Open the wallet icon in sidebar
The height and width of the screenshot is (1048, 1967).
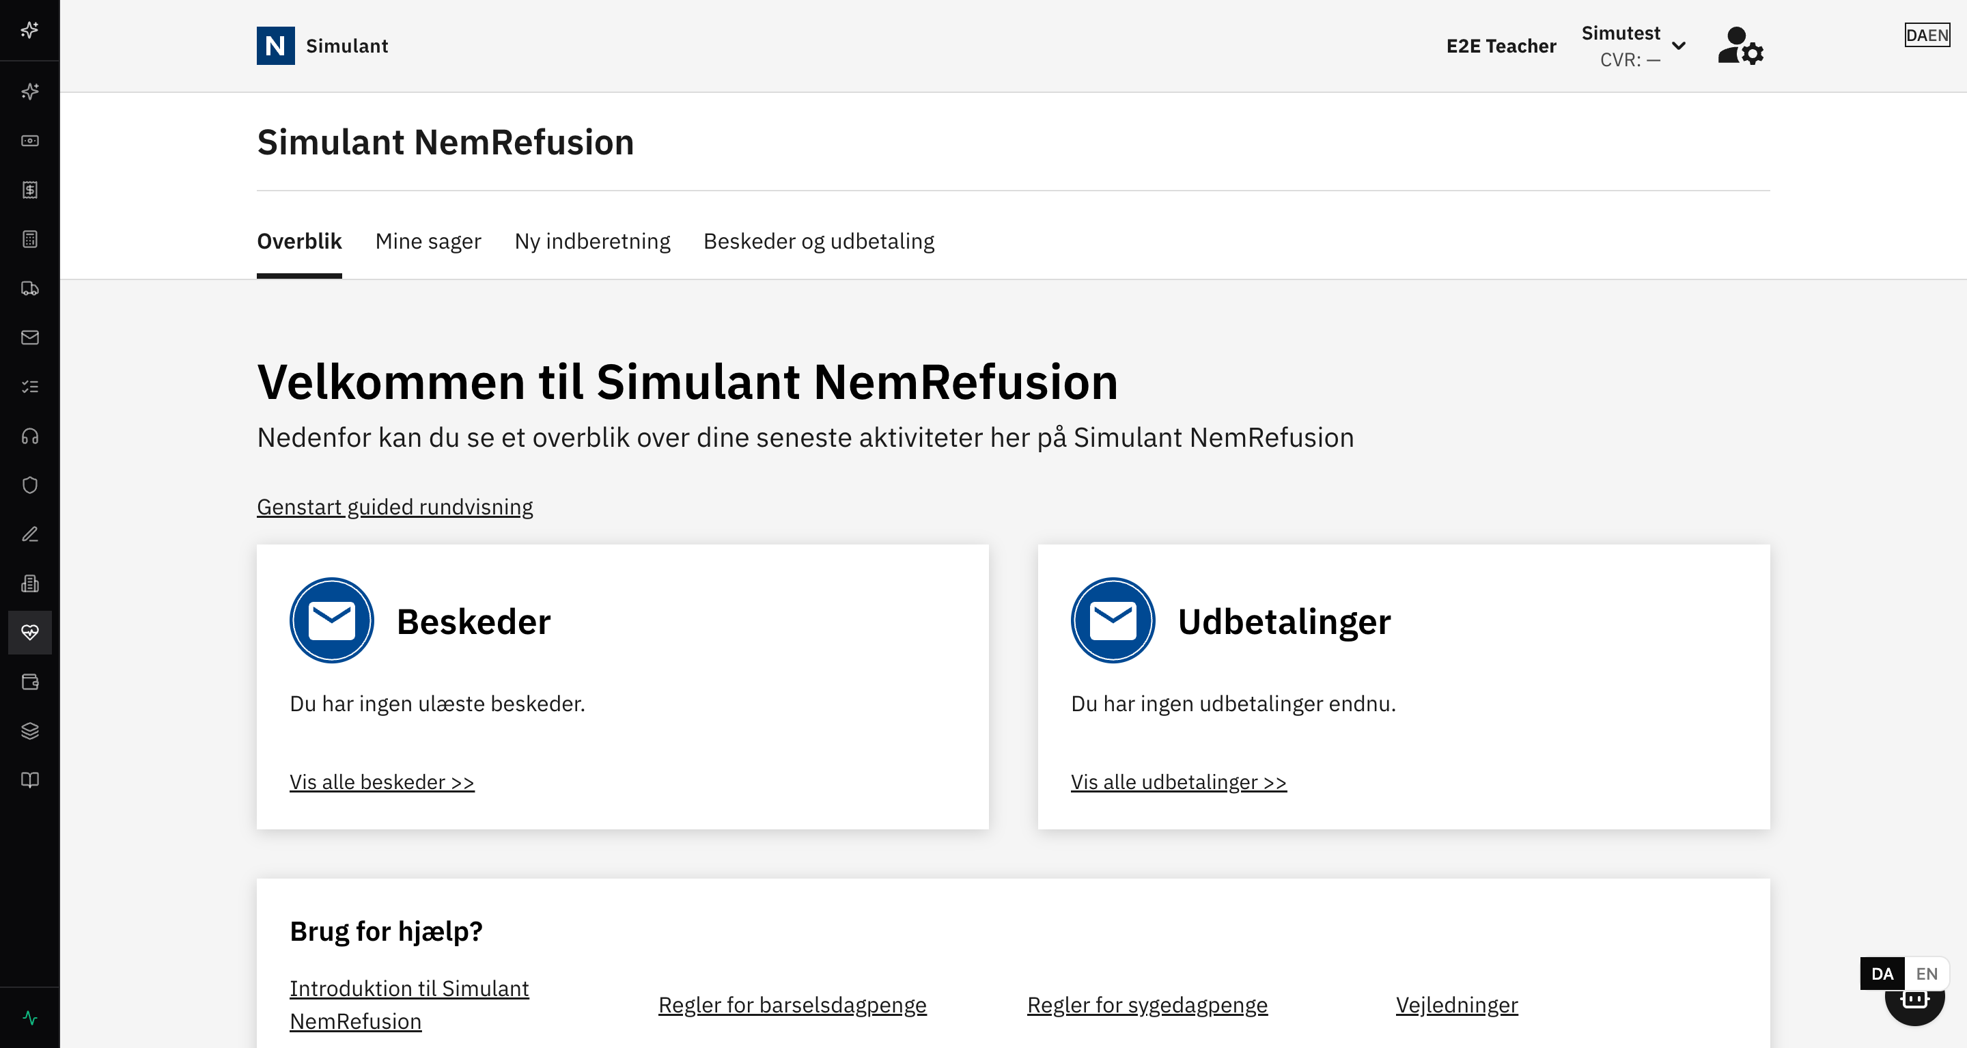[30, 682]
